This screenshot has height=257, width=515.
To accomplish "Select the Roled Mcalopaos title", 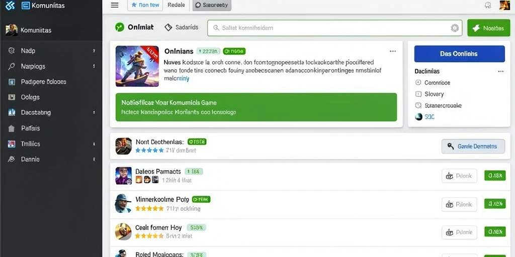I will click(x=159, y=254).
